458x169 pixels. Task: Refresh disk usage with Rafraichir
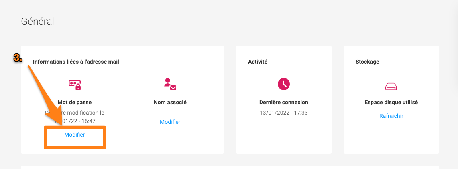pos(391,116)
